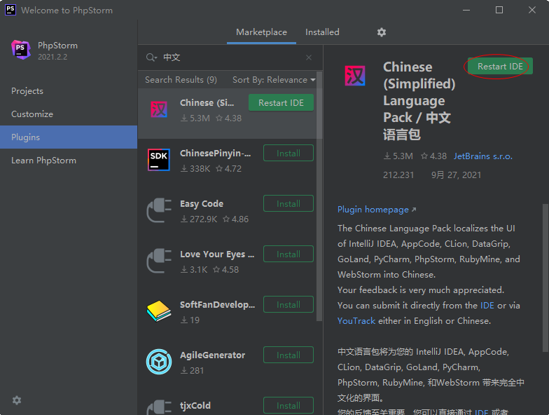549x415 pixels.
Task: Install the AgileGenerator plugin
Action: click(289, 355)
